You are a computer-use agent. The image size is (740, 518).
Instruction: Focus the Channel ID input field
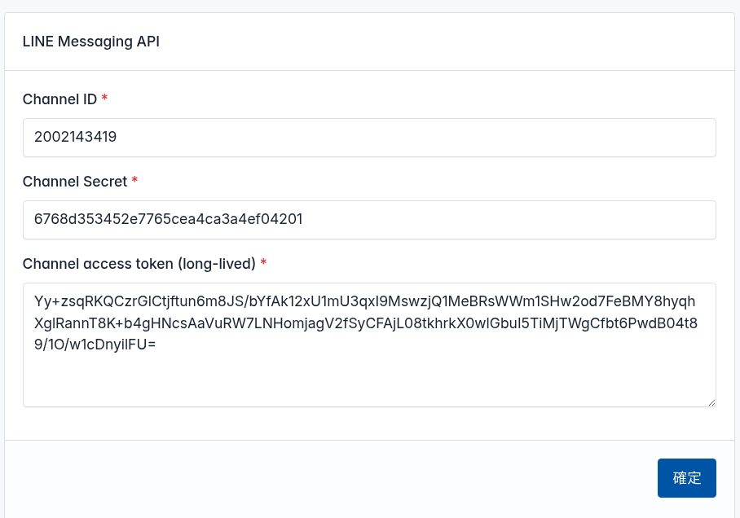[369, 138]
